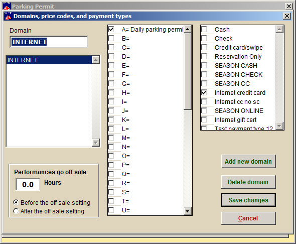The image size is (296, 244).
Task: Click the payment types list scroll down arrow
Action: pyautogui.click(x=279, y=126)
